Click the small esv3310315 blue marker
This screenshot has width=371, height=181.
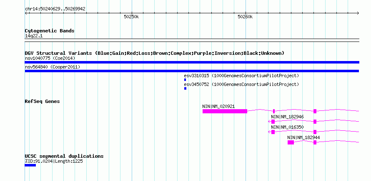pyautogui.click(x=185, y=80)
